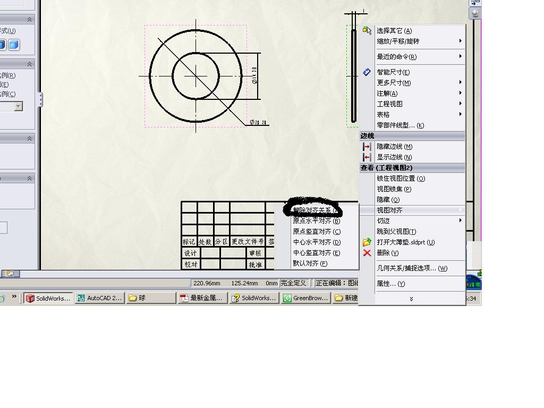Click 隐藏 (Q) to hide the view
Screen dimensions: 544x408
(x=412, y=200)
